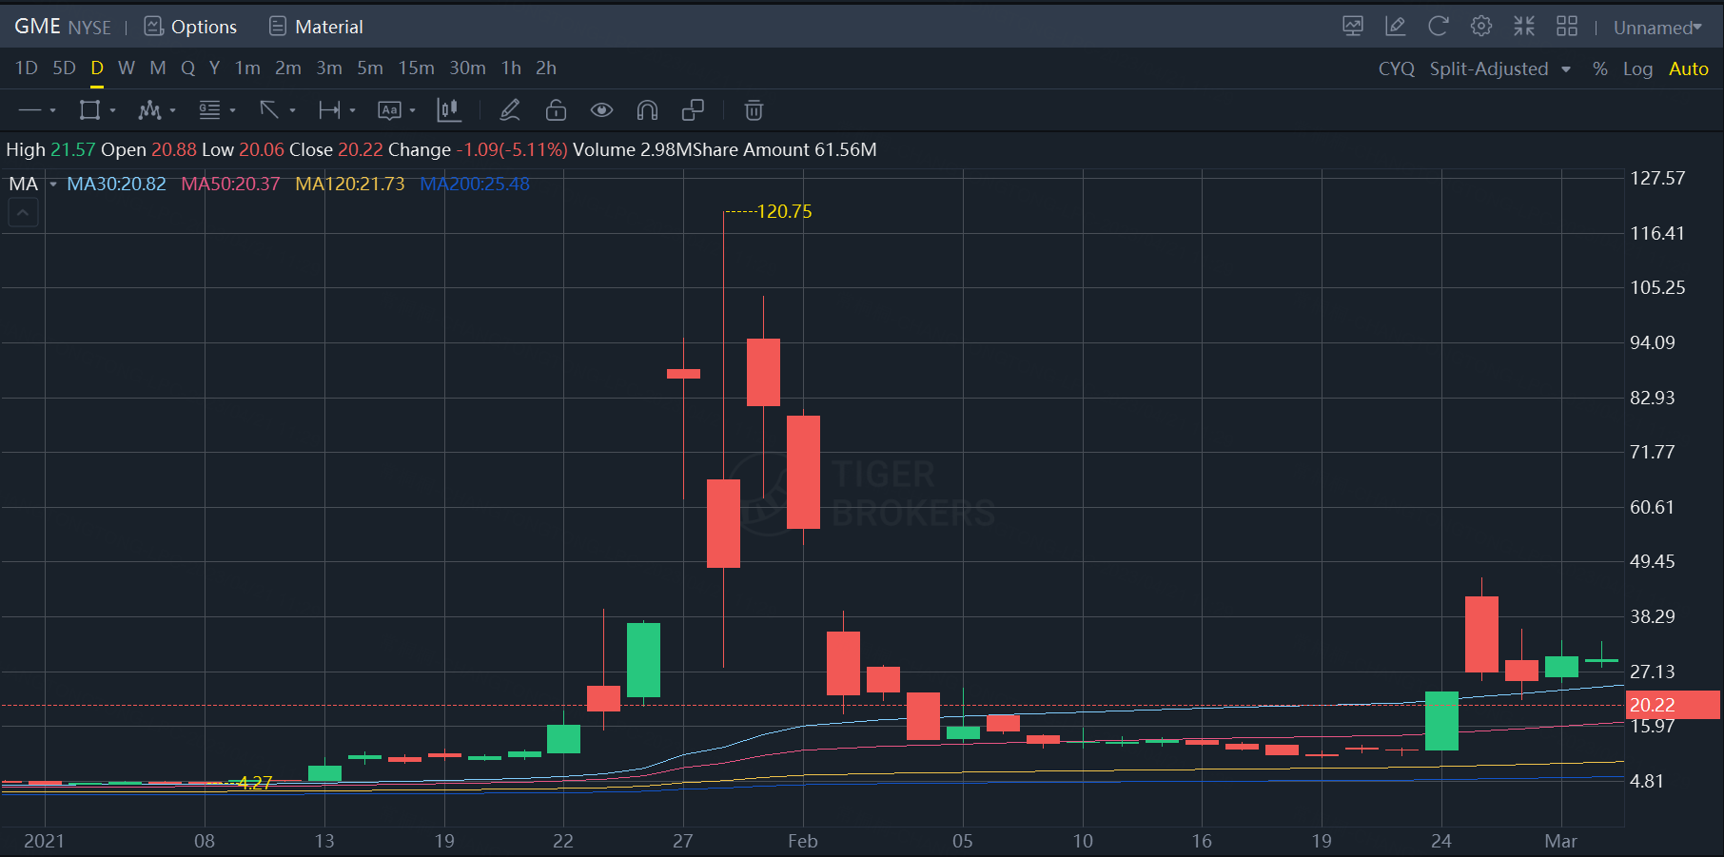This screenshot has width=1724, height=857.
Task: Open the Split-Adjusted dropdown
Action: 1500,68
